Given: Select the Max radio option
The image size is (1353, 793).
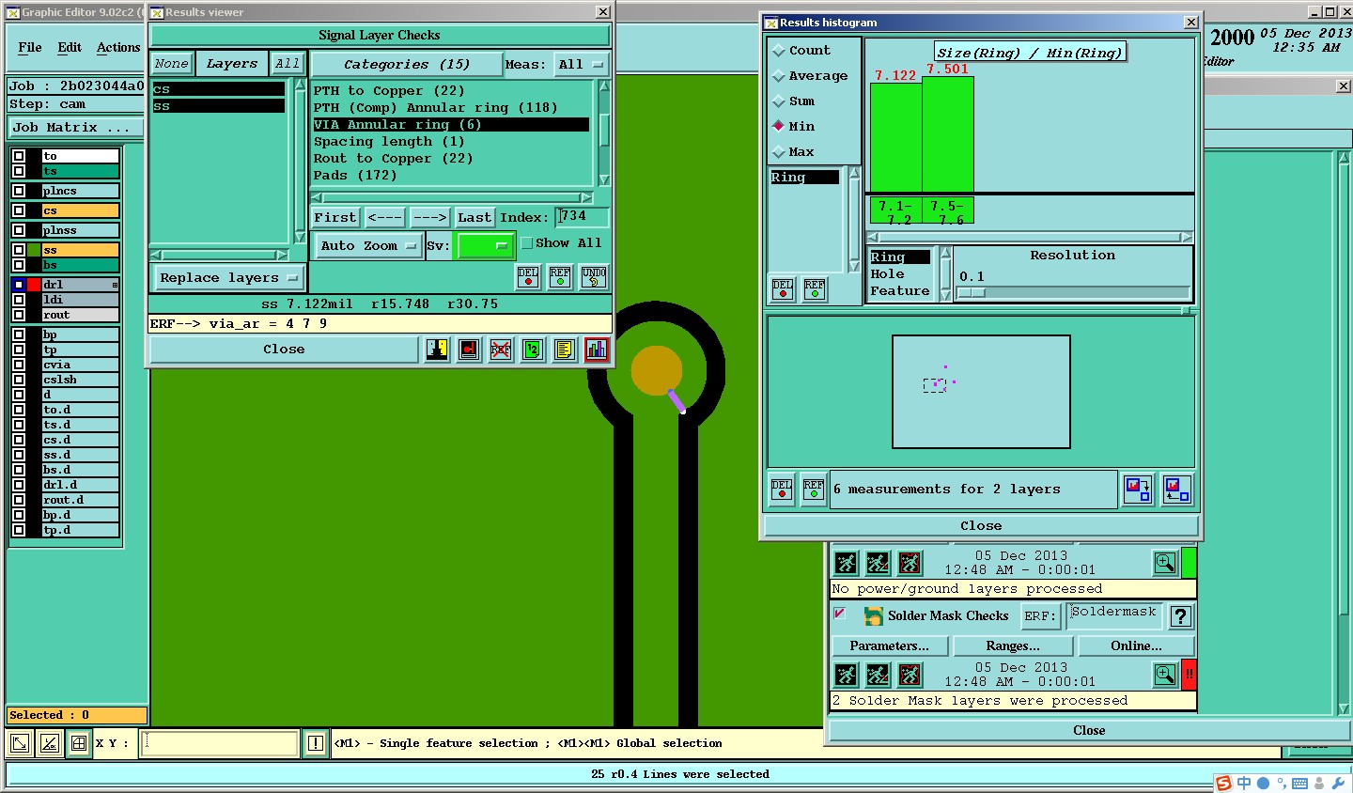Looking at the screenshot, I should click(778, 152).
